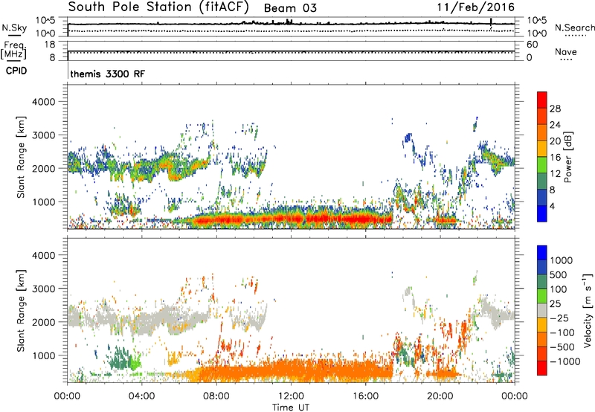Screen dimensions: 595x412
Task: Click the '16:00' time tick label
Action: (x=365, y=396)
